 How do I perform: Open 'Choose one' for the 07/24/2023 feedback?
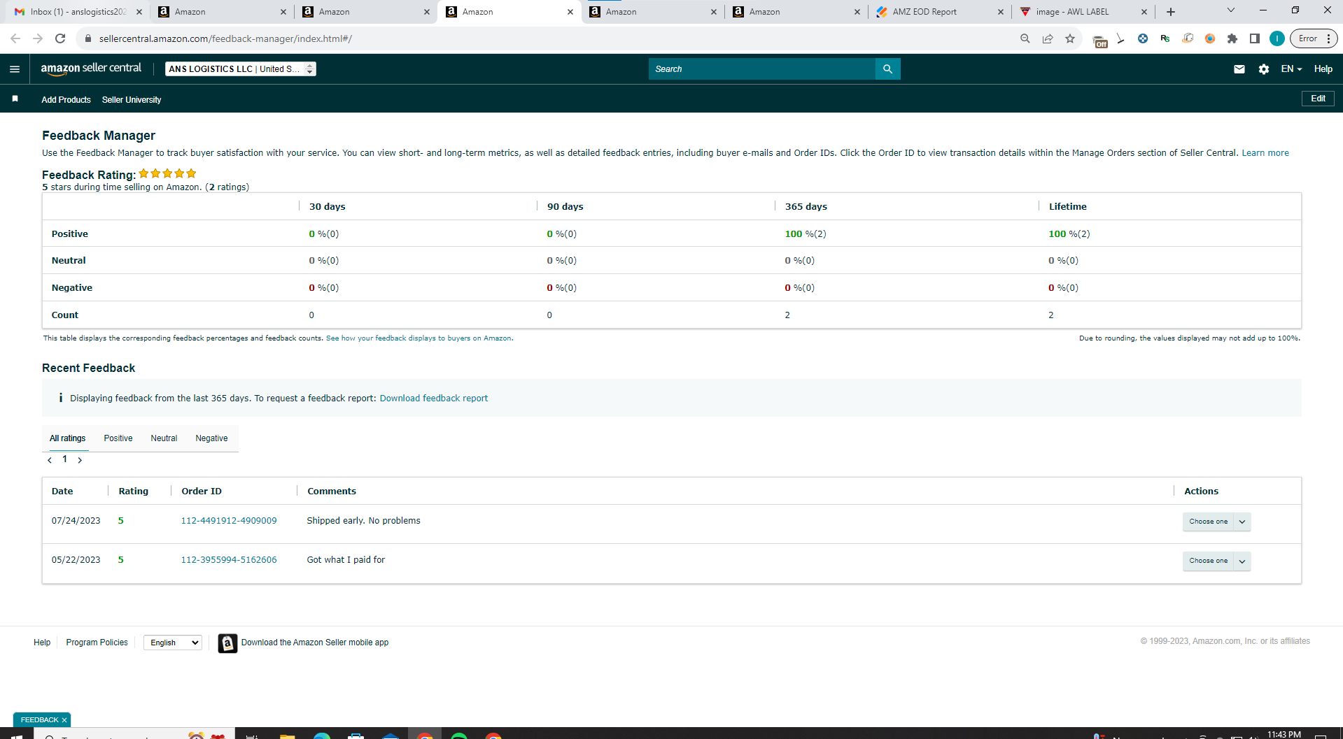[1209, 522]
